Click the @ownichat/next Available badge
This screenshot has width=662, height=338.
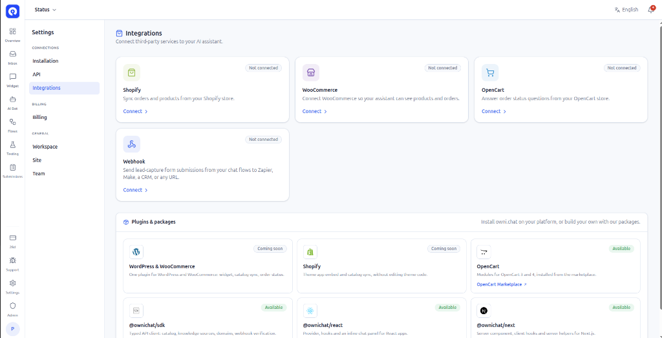pos(621,307)
